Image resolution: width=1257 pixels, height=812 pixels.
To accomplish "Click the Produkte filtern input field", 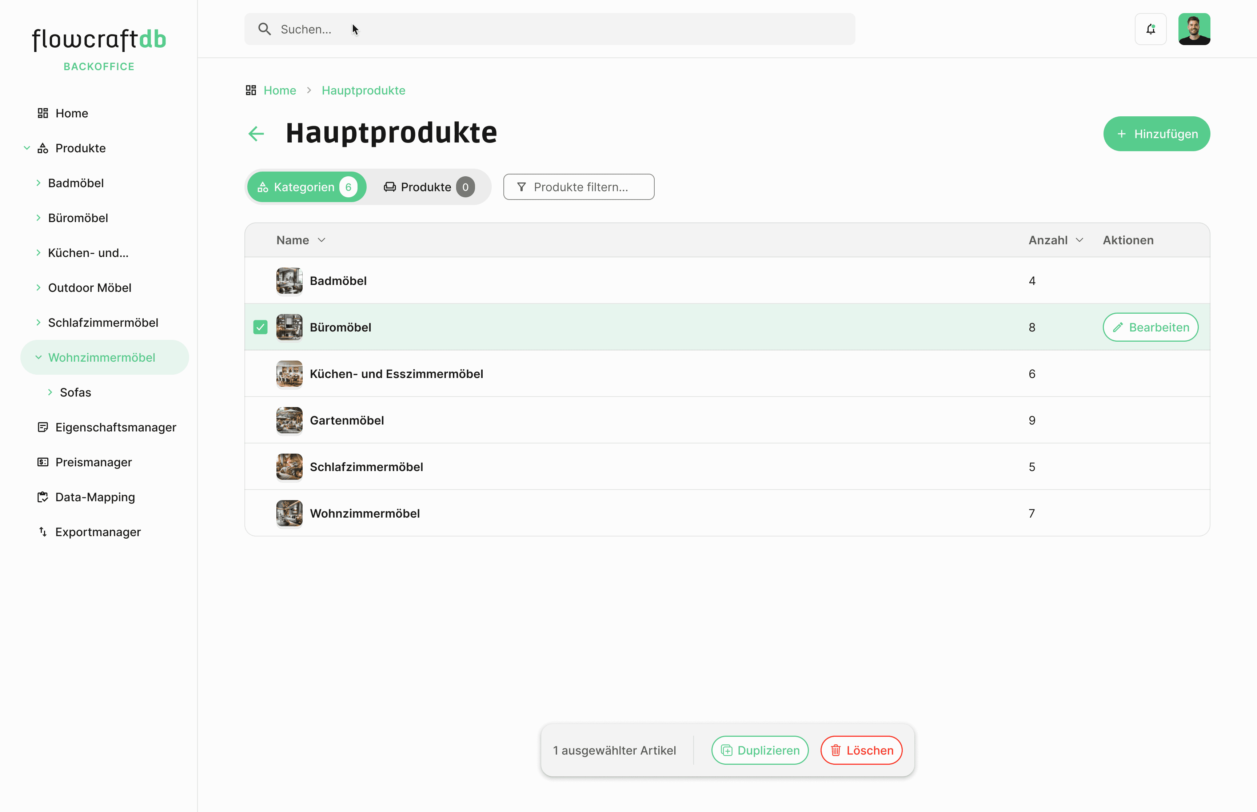I will (579, 187).
